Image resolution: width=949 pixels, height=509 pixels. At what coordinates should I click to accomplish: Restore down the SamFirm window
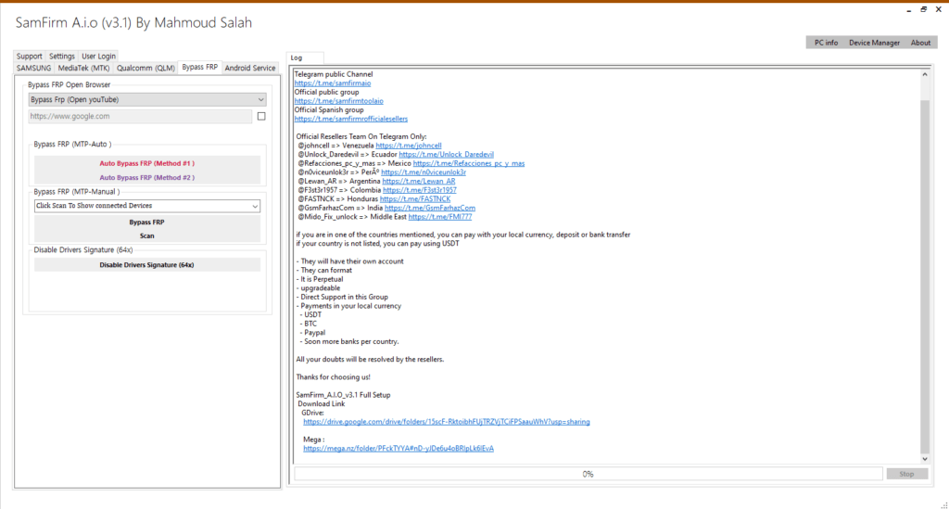[x=924, y=9]
